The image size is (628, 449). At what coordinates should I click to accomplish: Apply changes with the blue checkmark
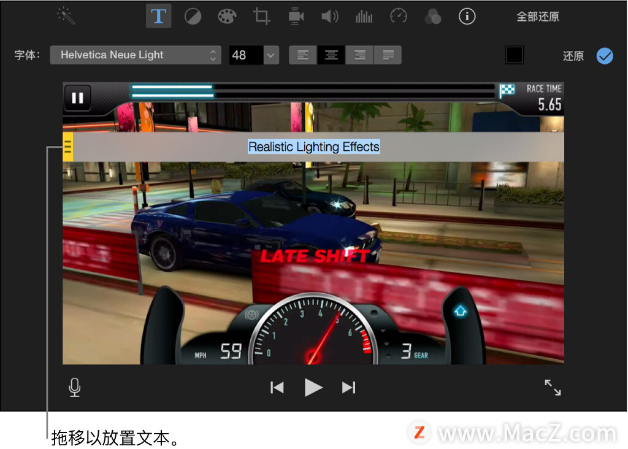(x=605, y=56)
